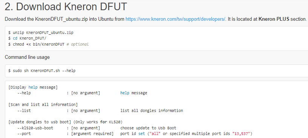Open the kneron.com developers support link

pos(176,19)
